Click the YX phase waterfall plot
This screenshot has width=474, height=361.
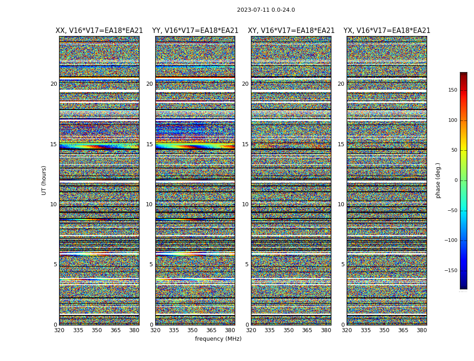[x=387, y=180]
